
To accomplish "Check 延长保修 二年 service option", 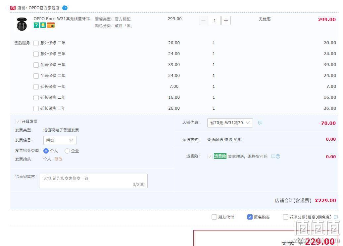I will coord(36,98).
